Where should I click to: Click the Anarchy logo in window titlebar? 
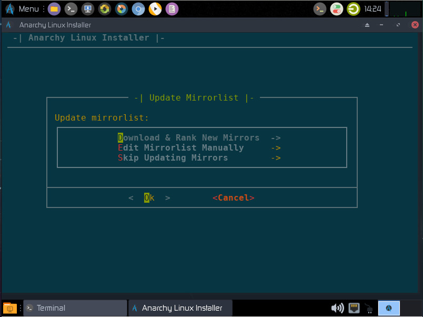coord(8,25)
